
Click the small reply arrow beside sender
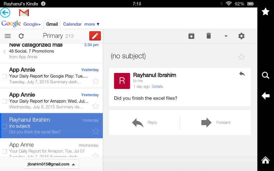pyautogui.click(x=242, y=74)
